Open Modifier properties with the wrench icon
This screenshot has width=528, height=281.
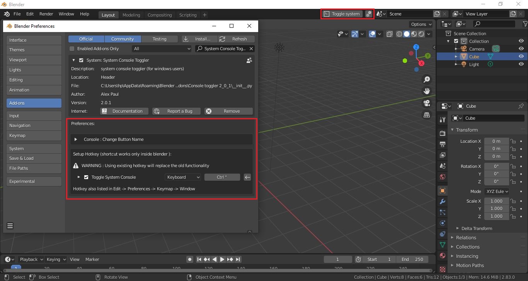442,201
